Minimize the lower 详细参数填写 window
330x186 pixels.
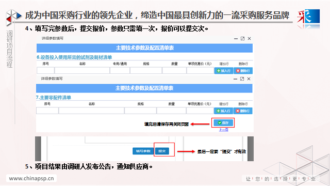tap(235, 79)
